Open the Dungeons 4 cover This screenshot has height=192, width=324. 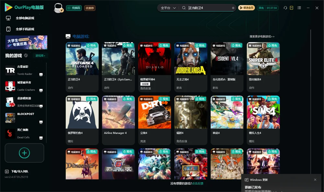click(x=82, y=164)
